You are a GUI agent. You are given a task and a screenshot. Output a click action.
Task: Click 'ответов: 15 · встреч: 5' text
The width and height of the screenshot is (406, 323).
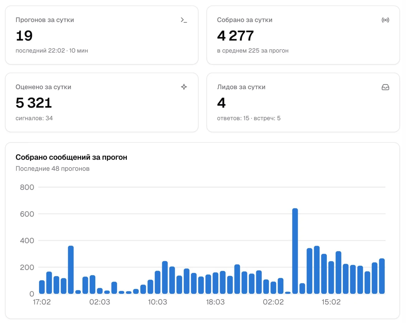click(x=249, y=118)
